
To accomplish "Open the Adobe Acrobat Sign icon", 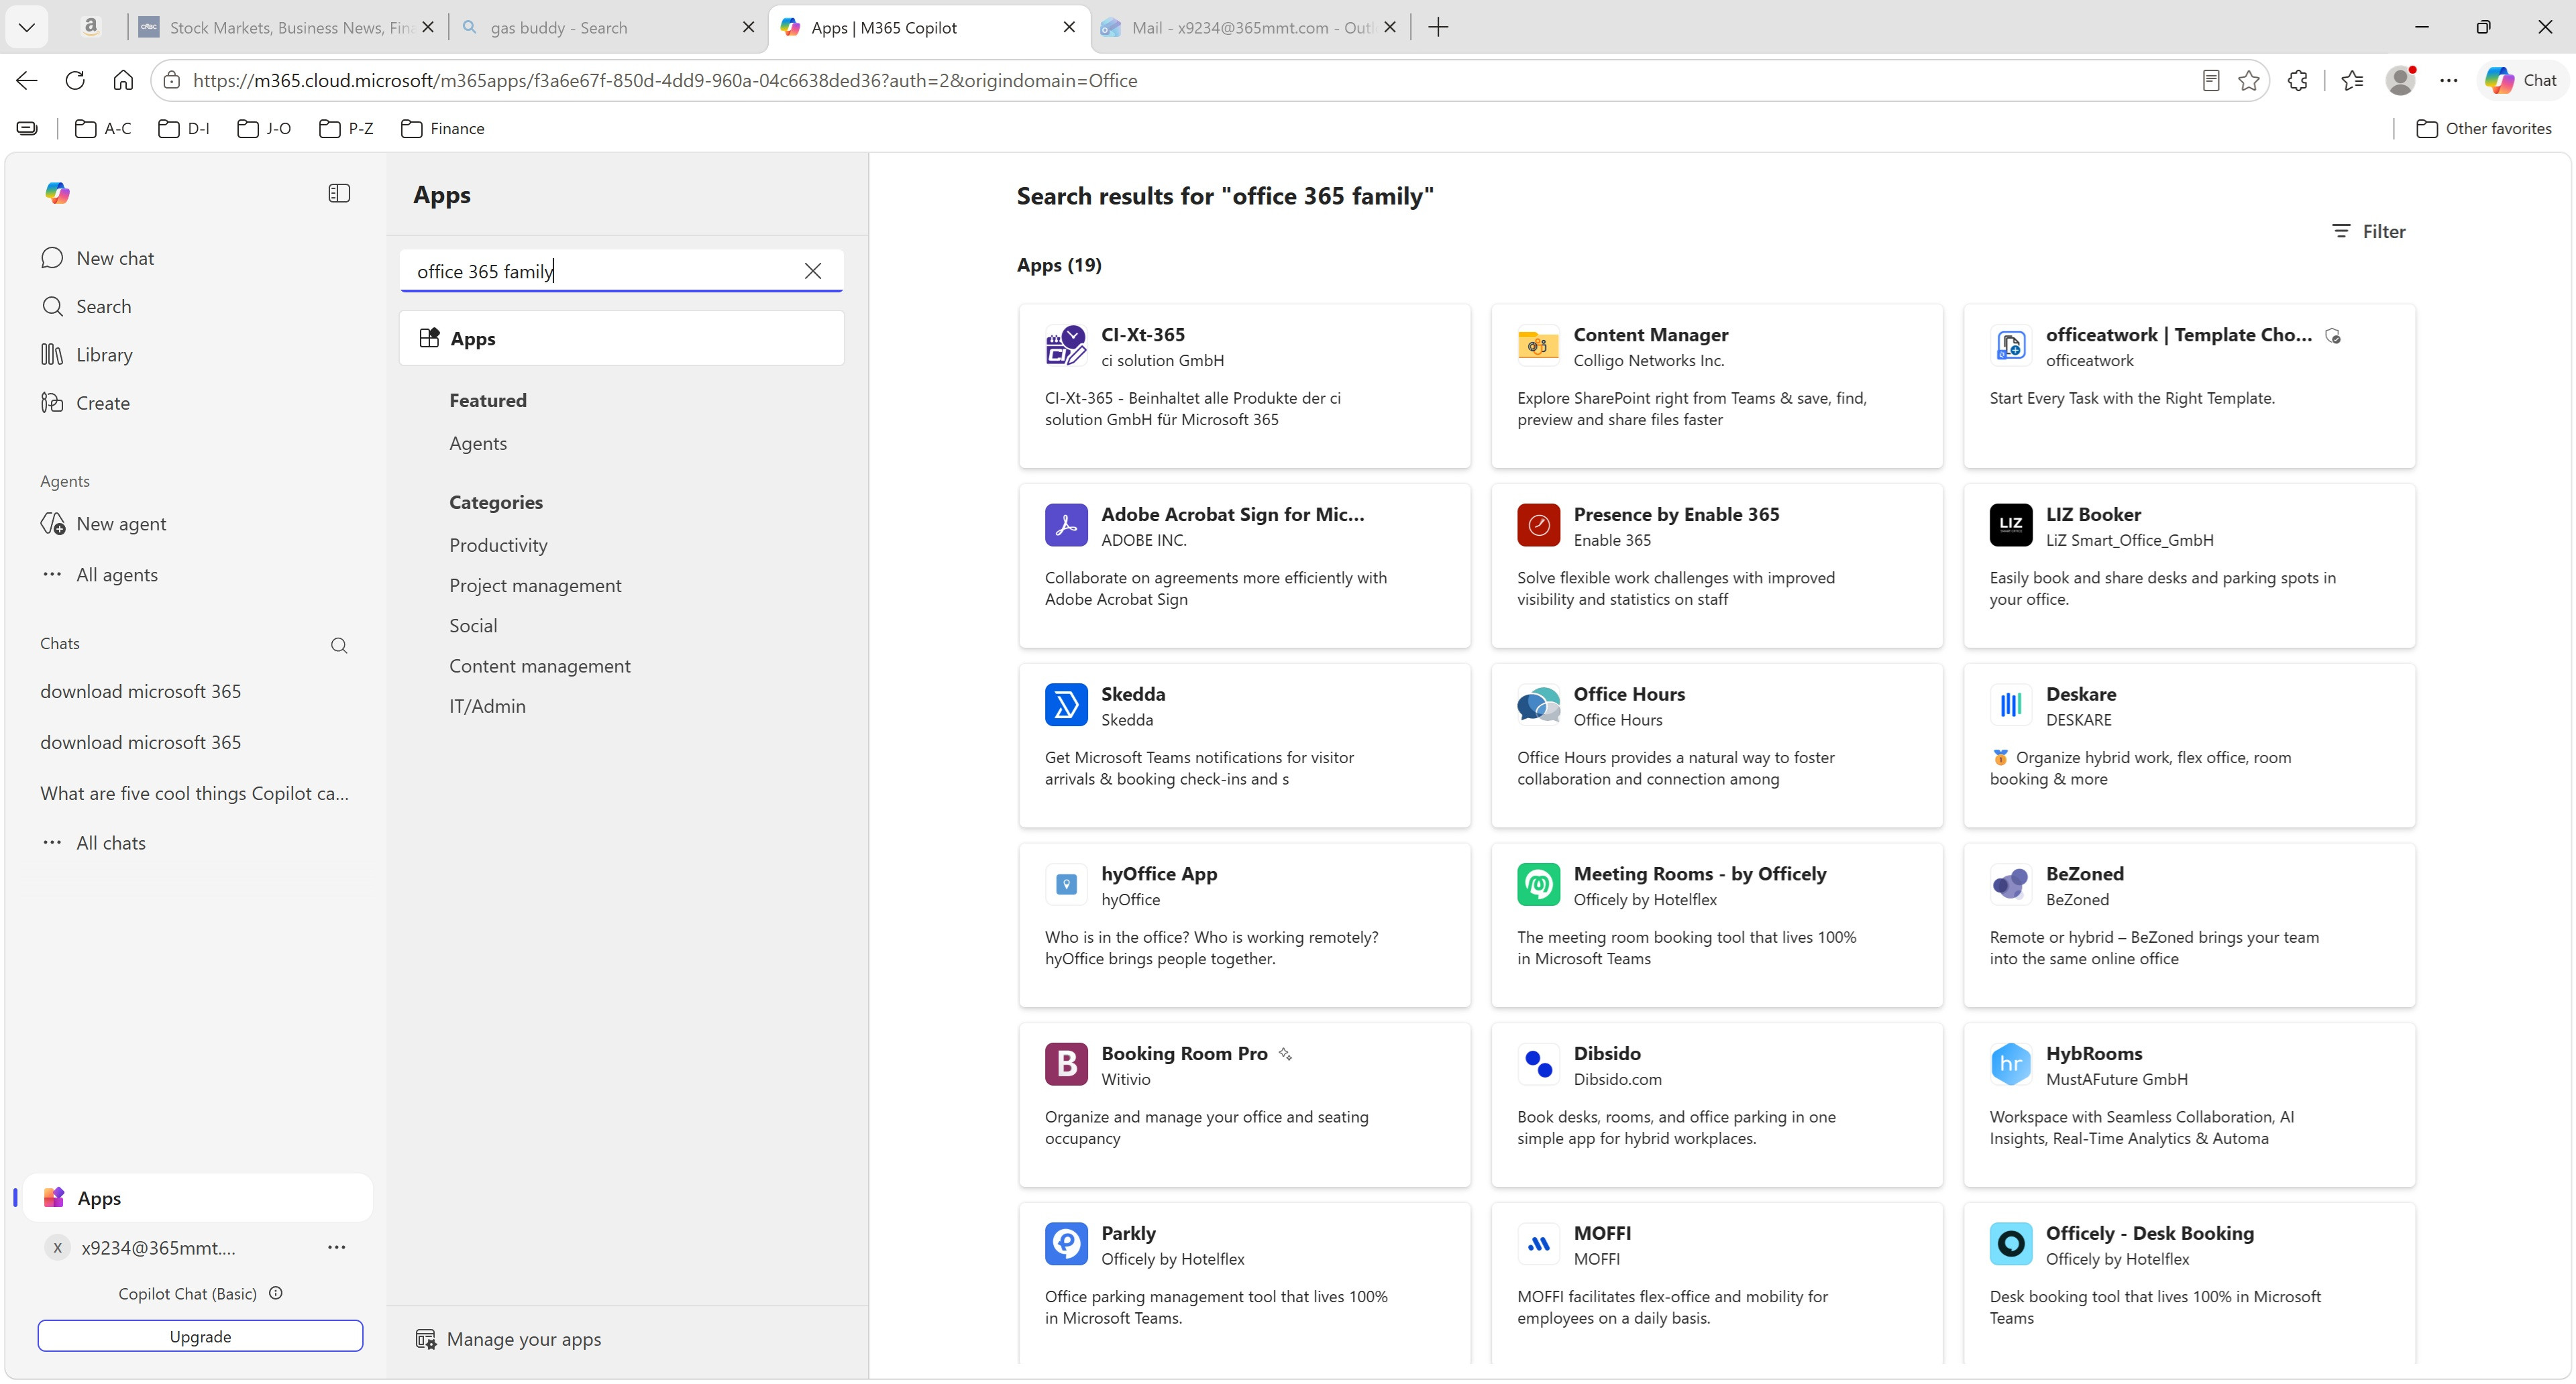I will point(1066,524).
